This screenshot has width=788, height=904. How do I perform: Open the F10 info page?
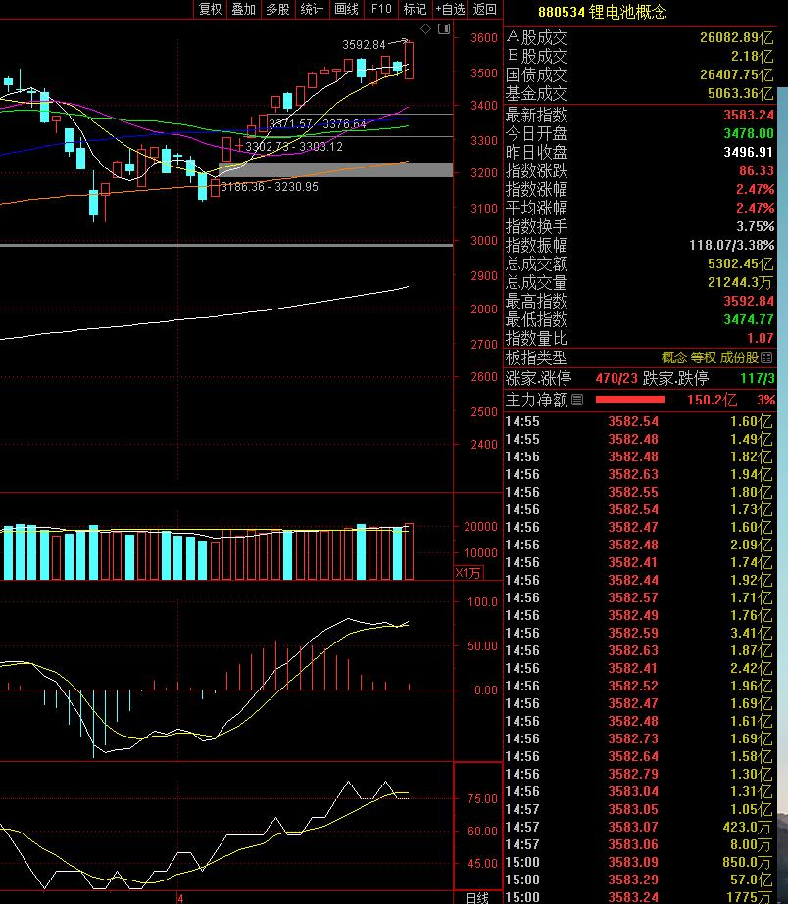[x=380, y=9]
